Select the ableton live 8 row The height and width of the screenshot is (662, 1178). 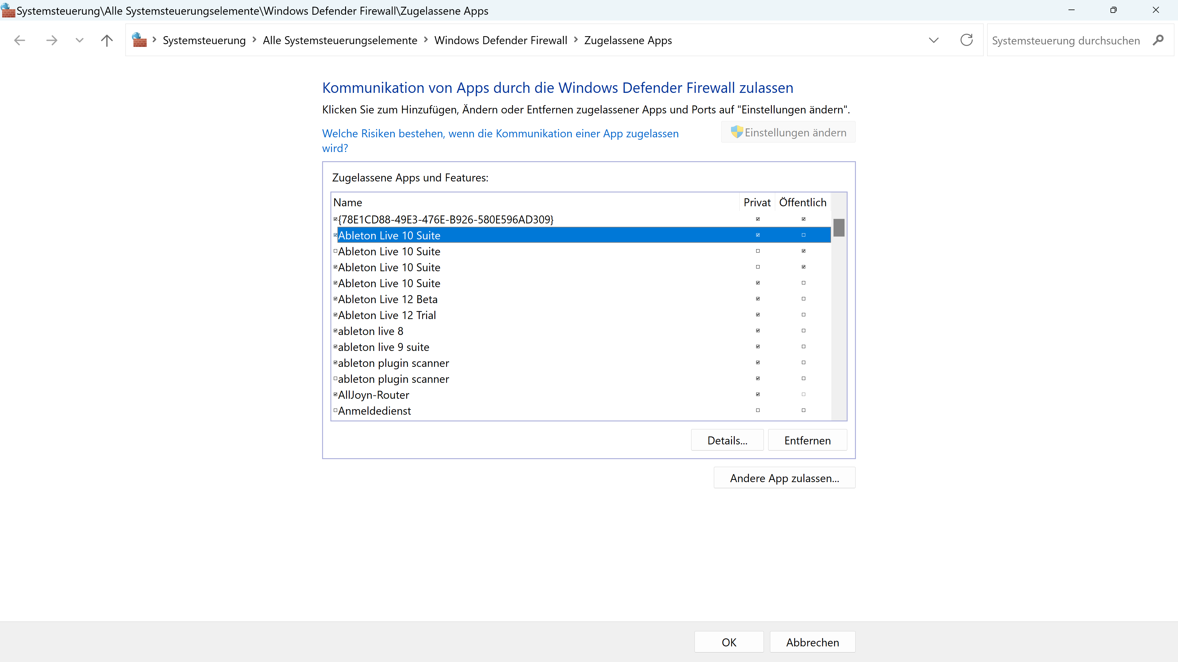581,331
